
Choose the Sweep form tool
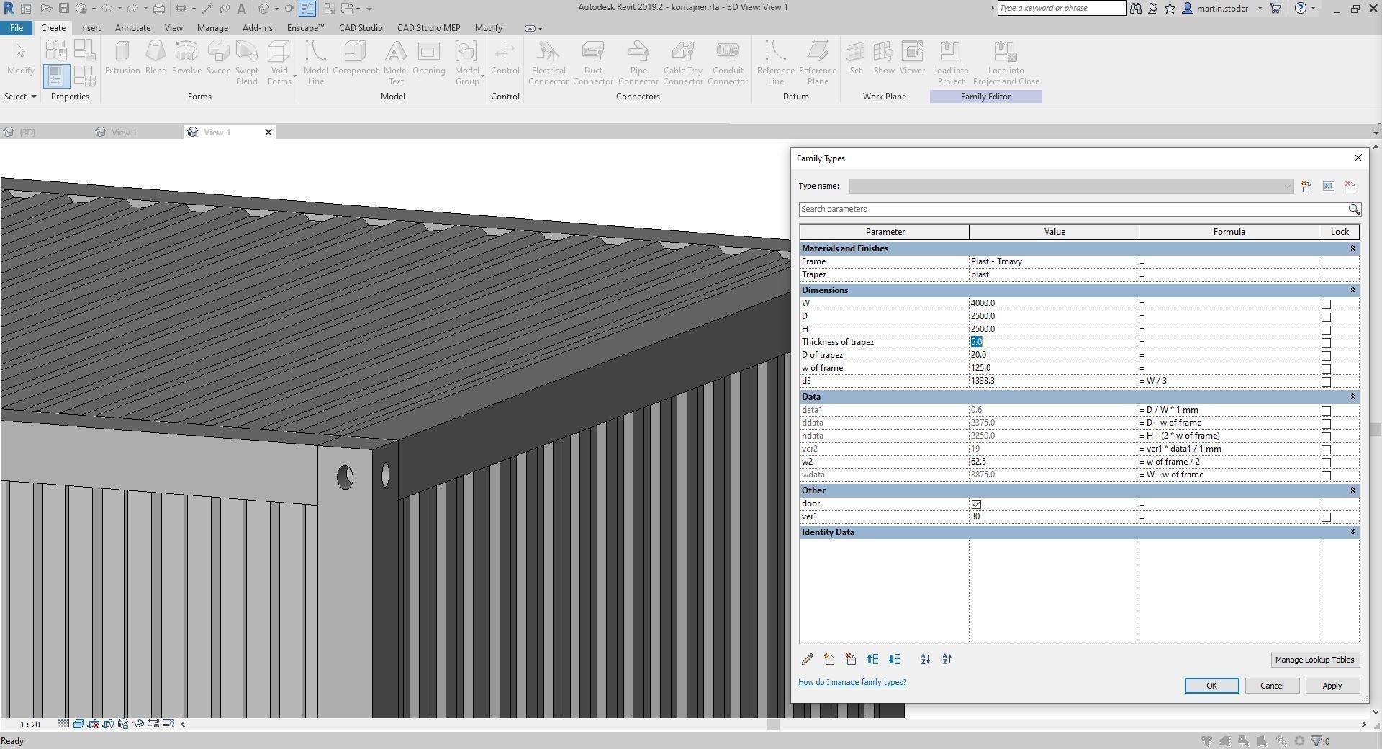pyautogui.click(x=218, y=58)
